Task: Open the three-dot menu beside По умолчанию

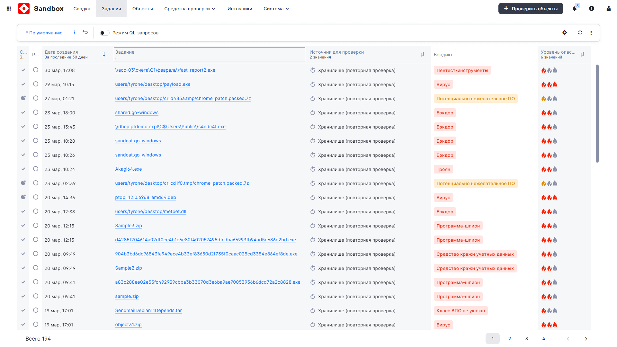Action: 74,32
